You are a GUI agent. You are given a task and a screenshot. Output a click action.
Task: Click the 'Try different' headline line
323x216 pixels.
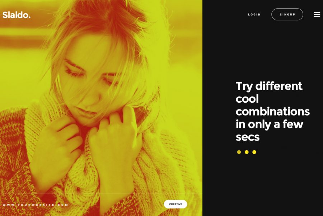(x=269, y=86)
